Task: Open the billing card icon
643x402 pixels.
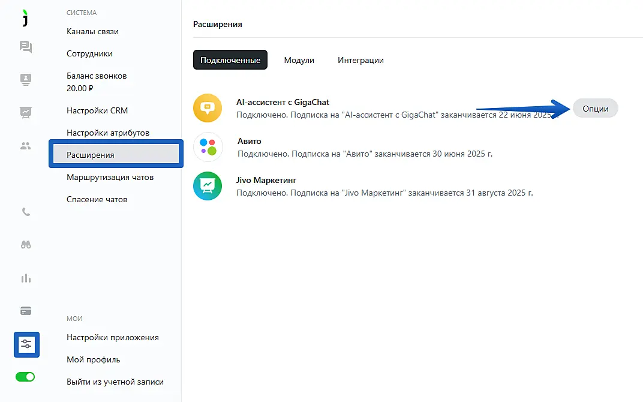Action: [26, 311]
